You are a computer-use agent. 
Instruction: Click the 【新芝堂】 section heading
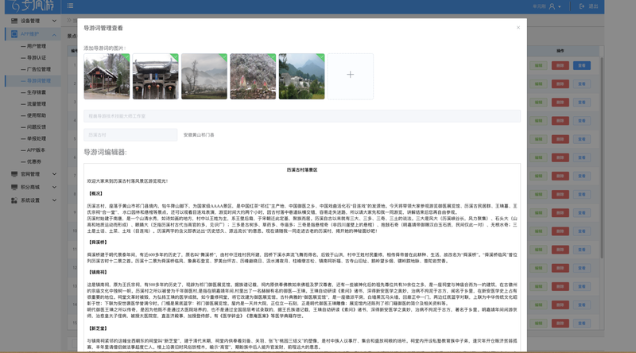point(98,328)
